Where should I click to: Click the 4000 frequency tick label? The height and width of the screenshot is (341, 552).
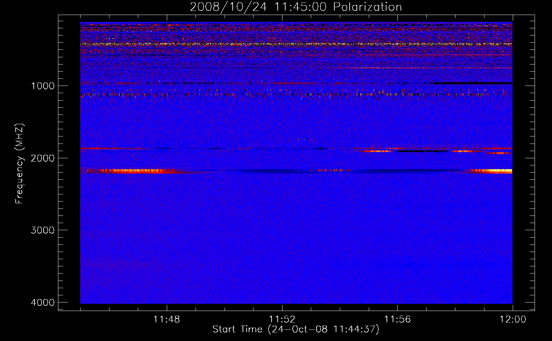point(43,302)
